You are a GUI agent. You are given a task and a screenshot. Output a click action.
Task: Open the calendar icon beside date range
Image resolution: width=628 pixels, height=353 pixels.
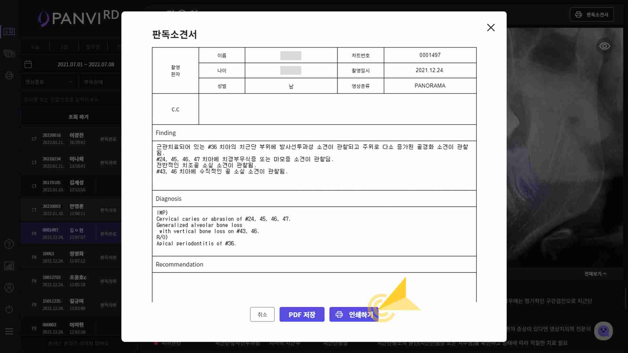pyautogui.click(x=28, y=64)
